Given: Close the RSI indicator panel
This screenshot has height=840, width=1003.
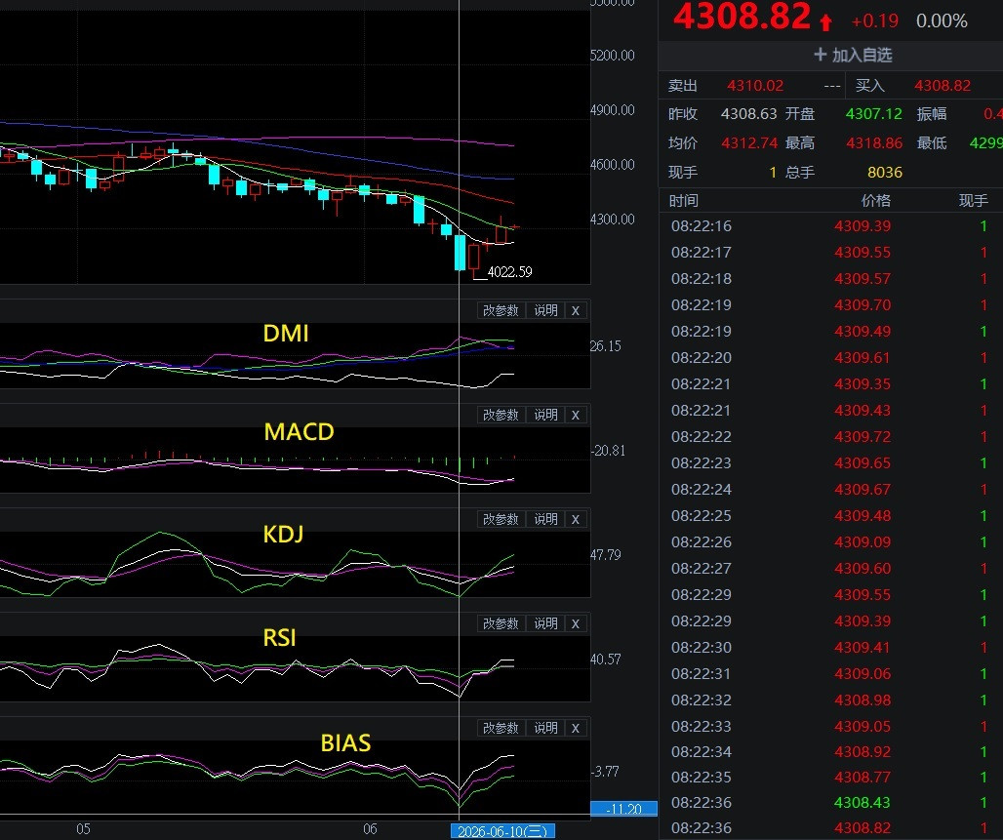Looking at the screenshot, I should click(576, 623).
